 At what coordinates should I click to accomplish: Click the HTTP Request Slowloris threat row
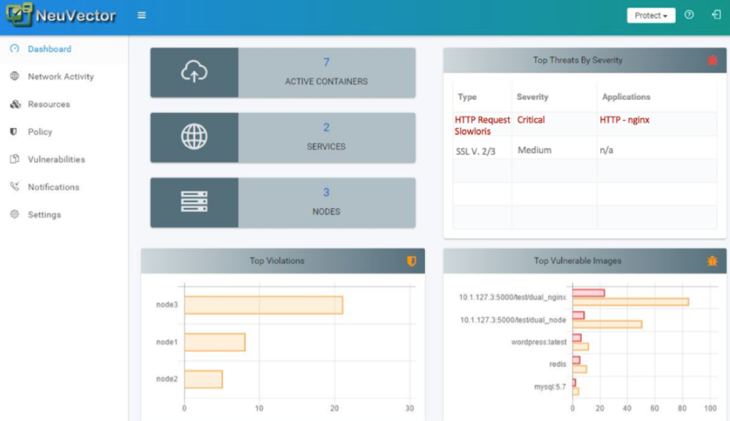pyautogui.click(x=482, y=125)
